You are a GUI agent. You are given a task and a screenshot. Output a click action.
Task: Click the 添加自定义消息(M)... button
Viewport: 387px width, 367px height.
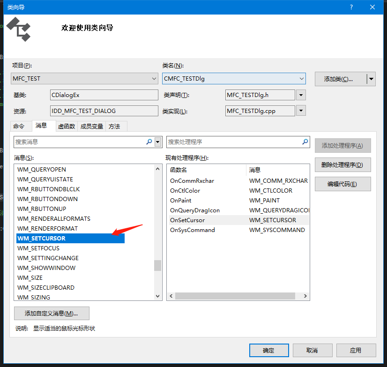(52, 314)
